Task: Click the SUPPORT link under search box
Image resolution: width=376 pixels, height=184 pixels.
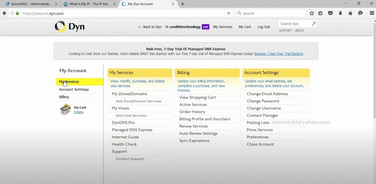Action: tap(285, 31)
